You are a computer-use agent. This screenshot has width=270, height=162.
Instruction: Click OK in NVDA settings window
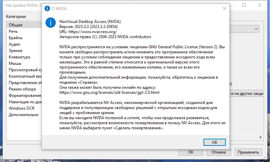click(191, 152)
